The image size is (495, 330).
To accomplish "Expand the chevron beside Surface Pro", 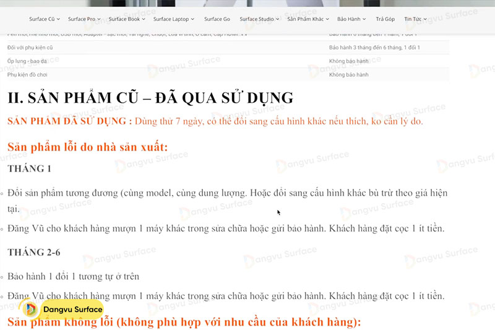I will [99, 19].
